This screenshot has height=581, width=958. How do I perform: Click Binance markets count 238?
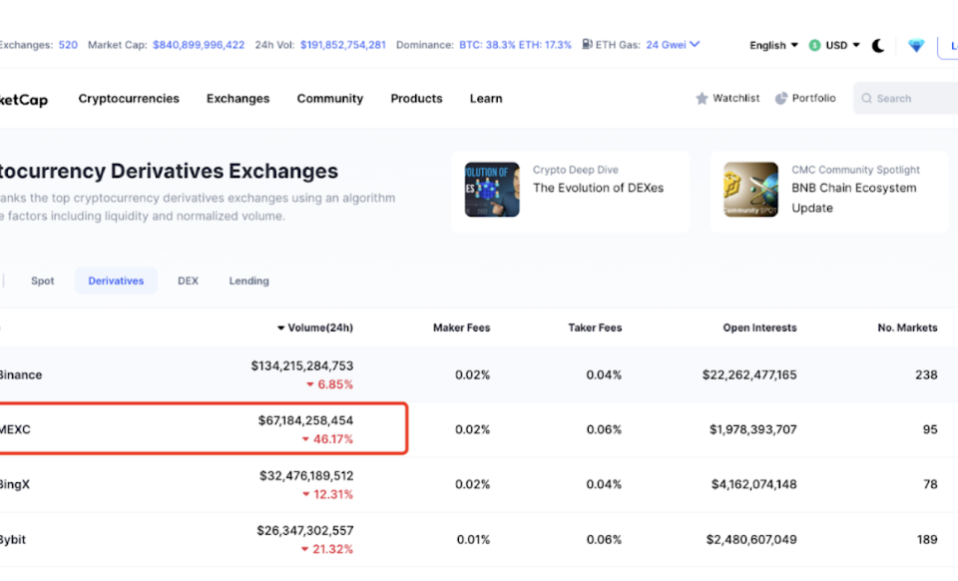point(926,374)
